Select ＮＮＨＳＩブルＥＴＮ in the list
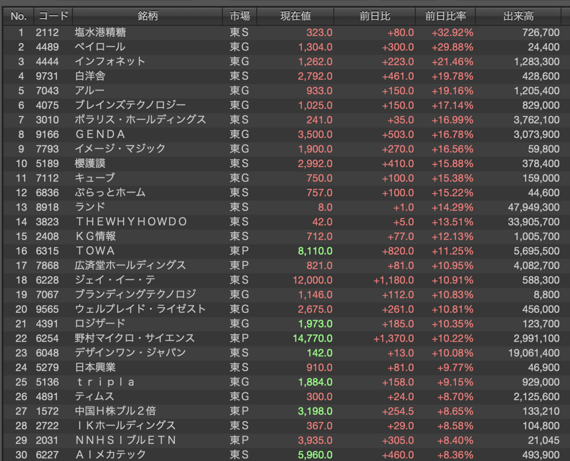The height and width of the screenshot is (461, 570). (125, 440)
